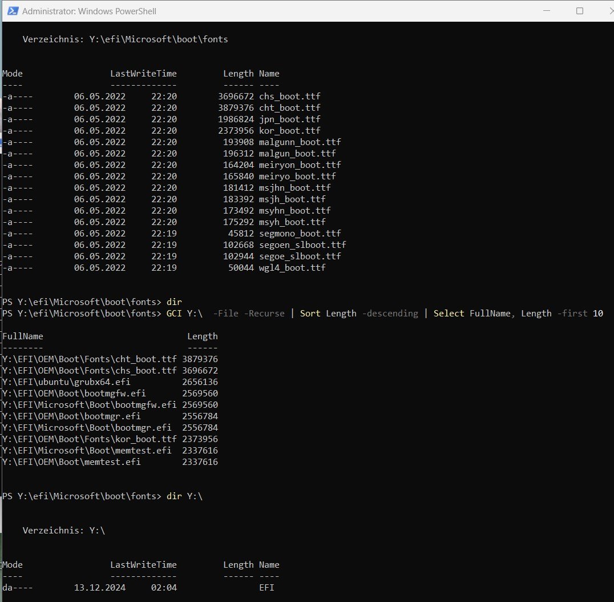Image resolution: width=614 pixels, height=602 pixels.
Task: Click the row Y:\EFI\OEM\Boot\bootmgr.efi
Action: coord(110,416)
